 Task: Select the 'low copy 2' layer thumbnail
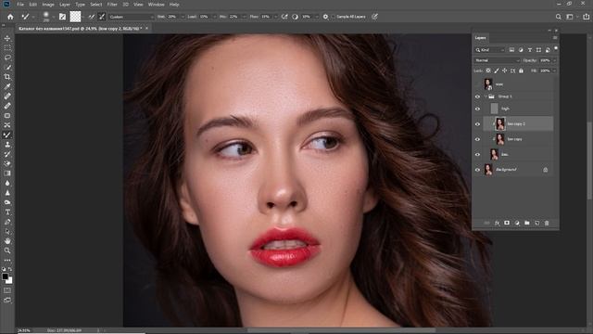tap(500, 123)
